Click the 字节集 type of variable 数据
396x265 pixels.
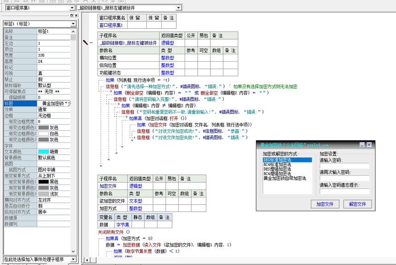(123, 225)
